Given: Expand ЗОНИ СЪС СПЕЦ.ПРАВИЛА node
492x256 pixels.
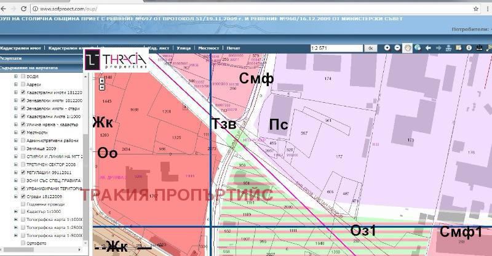Looking at the screenshot, I should click(x=16, y=180).
